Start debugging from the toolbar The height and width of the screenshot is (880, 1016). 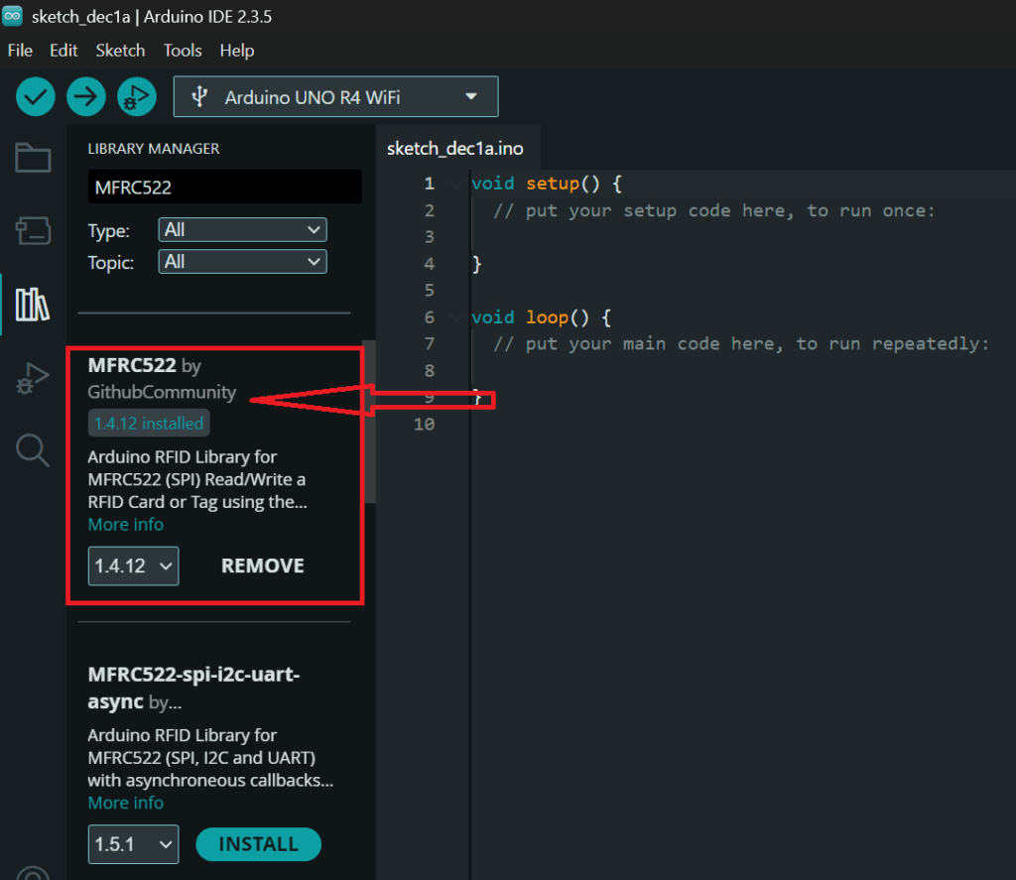click(136, 96)
